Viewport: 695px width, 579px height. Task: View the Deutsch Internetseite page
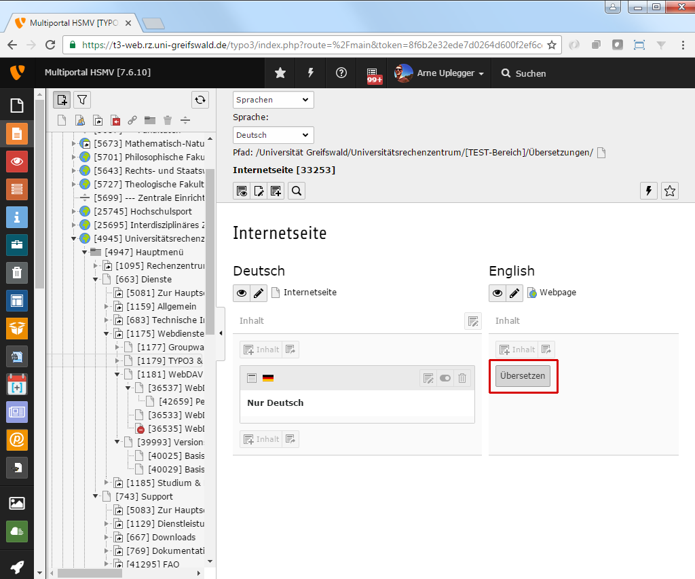(242, 293)
